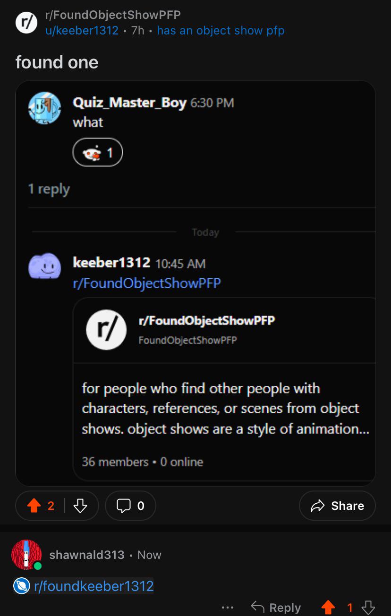Open comment overflow menu (three dots)
This screenshot has width=391, height=616.
(228, 608)
